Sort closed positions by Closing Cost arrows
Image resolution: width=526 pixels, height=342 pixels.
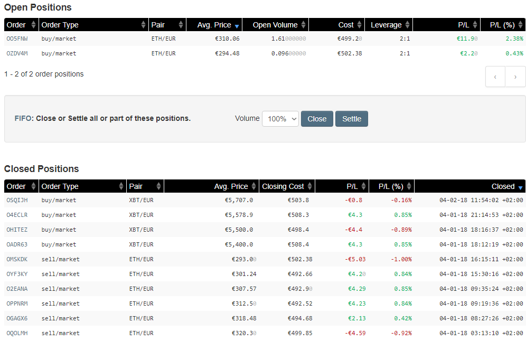(309, 186)
